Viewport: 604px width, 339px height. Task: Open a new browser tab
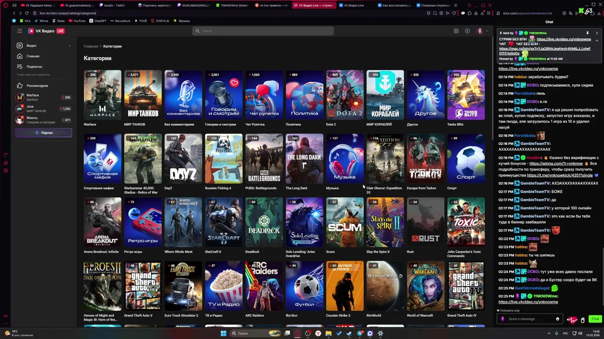455,5
